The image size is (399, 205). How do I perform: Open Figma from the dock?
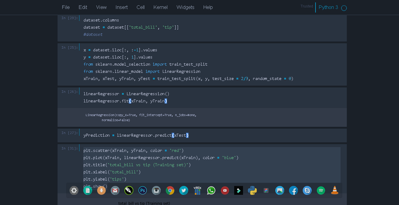[x=266, y=190]
